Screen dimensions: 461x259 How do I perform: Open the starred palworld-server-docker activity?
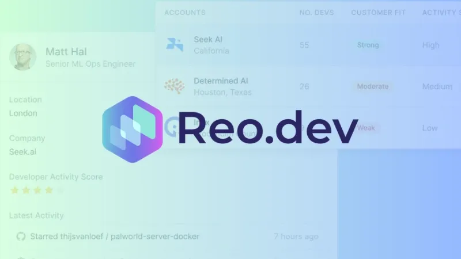coord(115,237)
